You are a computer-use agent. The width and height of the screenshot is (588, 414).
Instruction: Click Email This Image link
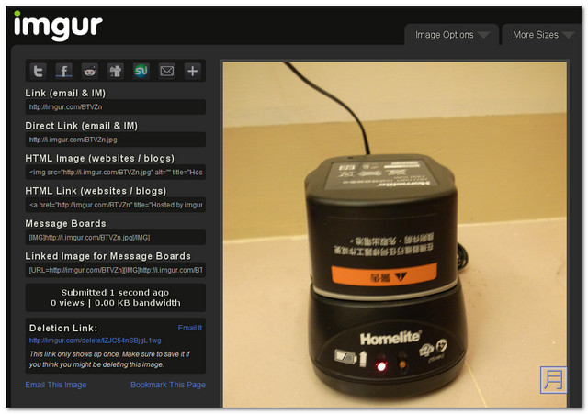(x=56, y=385)
